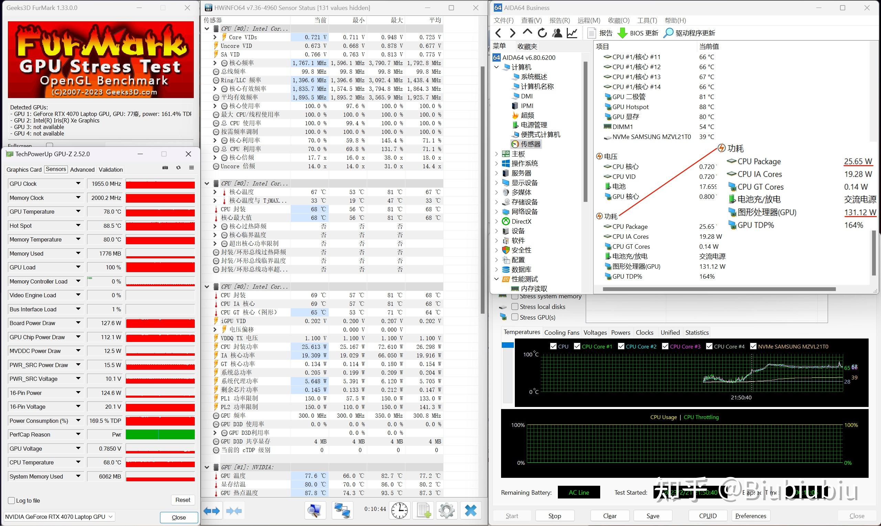Enable the Log to file checkbox
This screenshot has width=881, height=526.
12,501
